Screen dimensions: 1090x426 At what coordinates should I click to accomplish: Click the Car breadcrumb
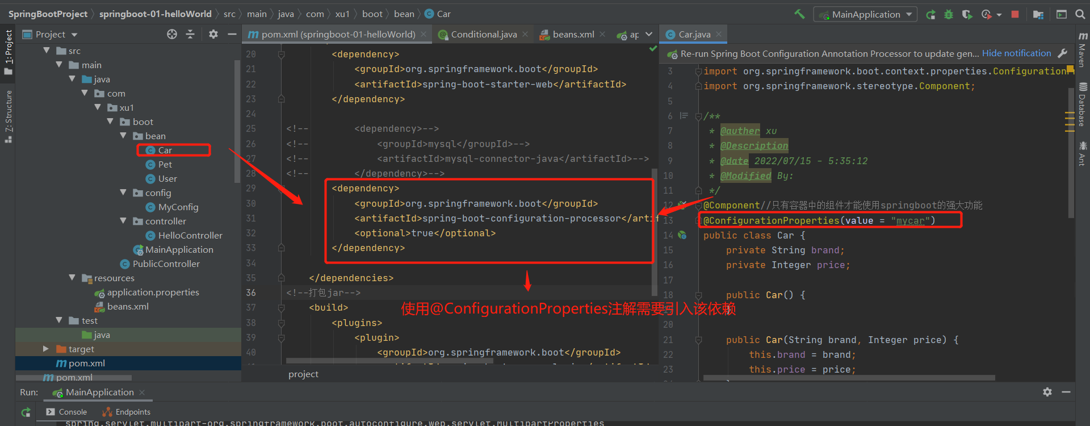pyautogui.click(x=438, y=14)
